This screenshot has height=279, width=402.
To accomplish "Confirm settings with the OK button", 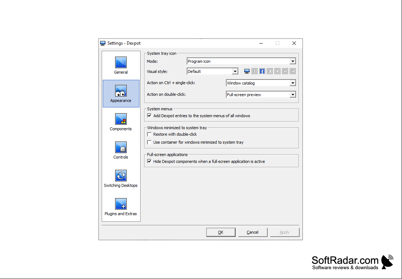I will (x=221, y=232).
